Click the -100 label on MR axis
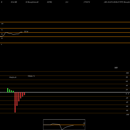Viewport: 130px width, 130px height. tap(127, 115)
